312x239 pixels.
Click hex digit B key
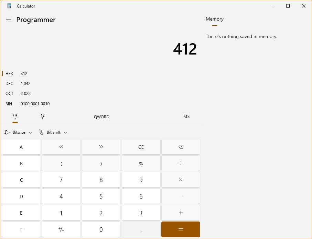click(x=21, y=163)
